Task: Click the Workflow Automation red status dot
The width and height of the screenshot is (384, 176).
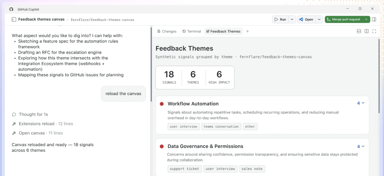Action: (x=162, y=104)
